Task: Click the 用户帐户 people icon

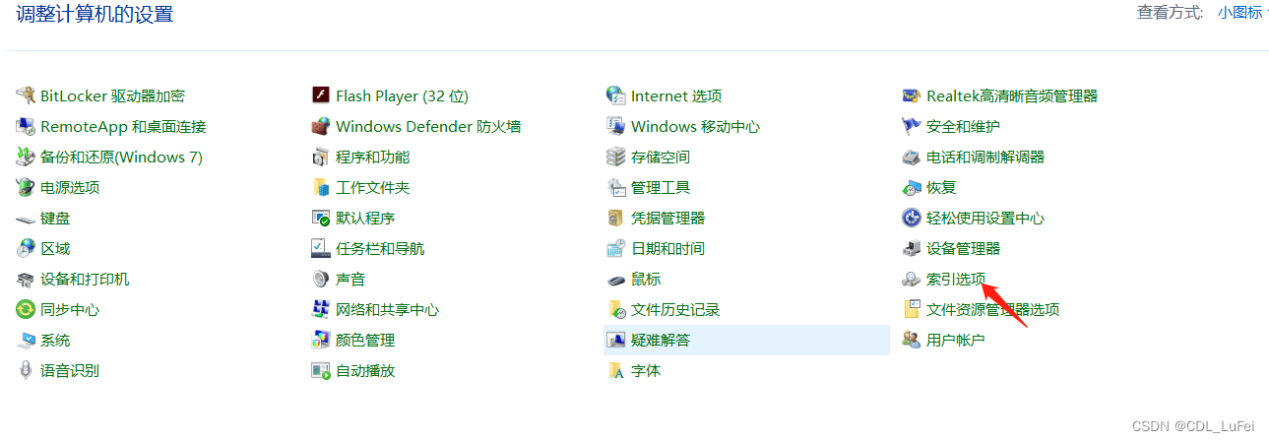Action: (911, 340)
